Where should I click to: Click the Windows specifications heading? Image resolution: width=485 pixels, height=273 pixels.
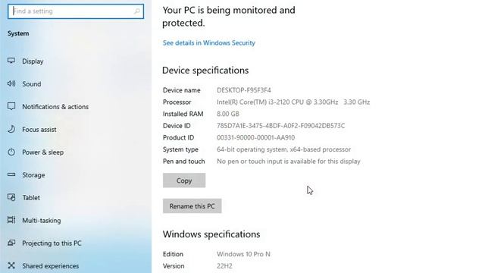211,234
